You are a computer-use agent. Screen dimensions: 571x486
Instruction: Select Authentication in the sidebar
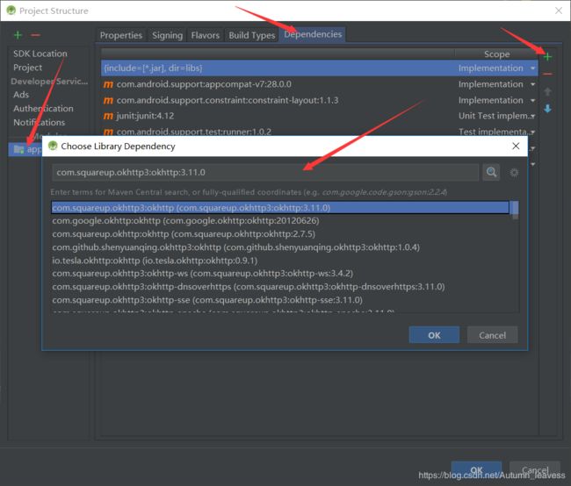click(x=43, y=109)
